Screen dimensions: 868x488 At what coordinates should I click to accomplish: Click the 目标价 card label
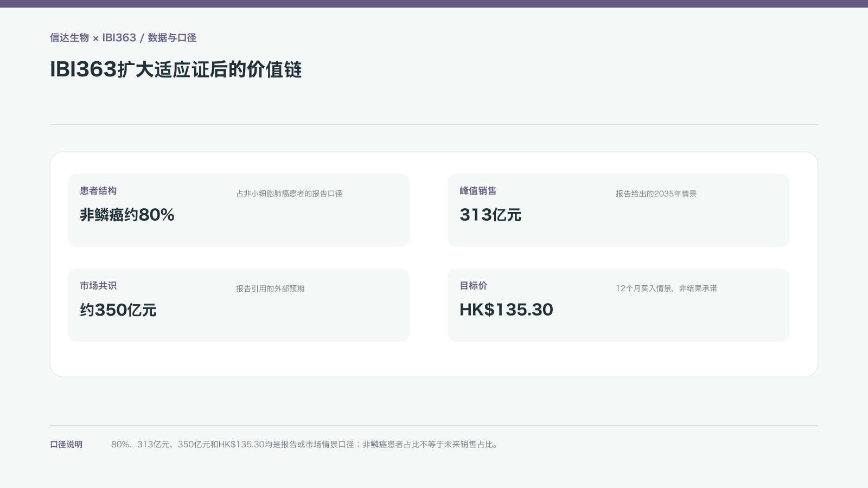point(474,286)
